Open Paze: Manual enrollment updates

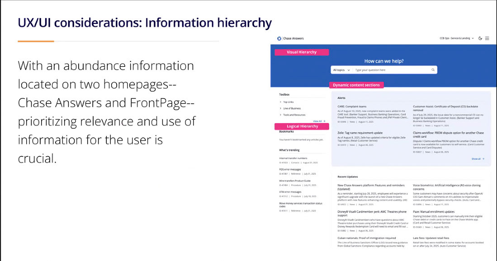click(434, 212)
